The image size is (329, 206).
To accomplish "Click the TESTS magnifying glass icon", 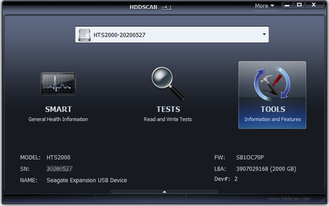I will coord(168,84).
